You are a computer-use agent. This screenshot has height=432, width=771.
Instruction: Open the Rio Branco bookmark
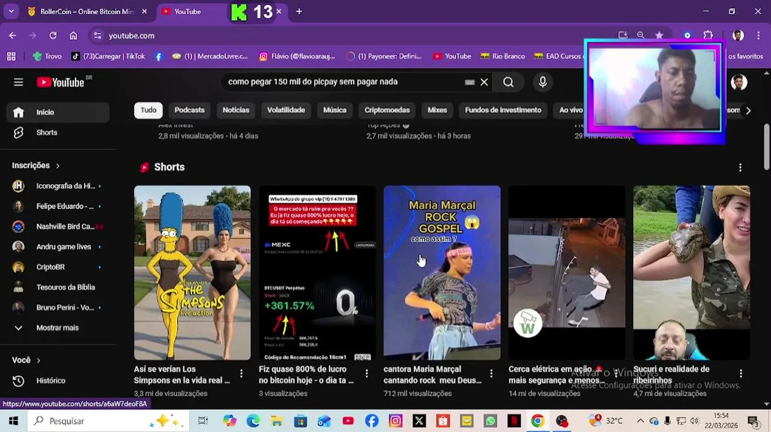[x=503, y=56]
